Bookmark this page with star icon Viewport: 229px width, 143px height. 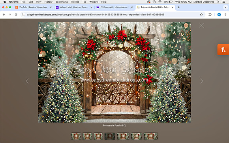[201, 15]
